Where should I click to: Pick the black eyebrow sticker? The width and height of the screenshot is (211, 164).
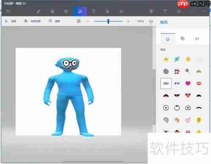coord(199,108)
